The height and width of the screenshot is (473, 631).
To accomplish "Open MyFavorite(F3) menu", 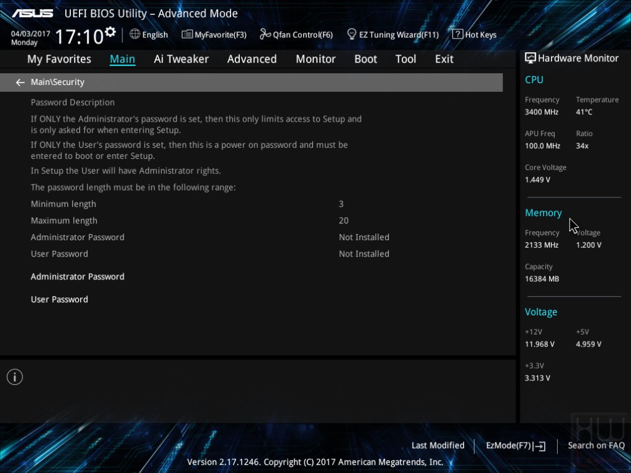I will (220, 35).
